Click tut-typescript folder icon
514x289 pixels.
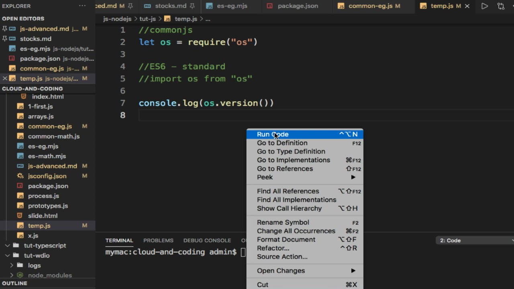pos(16,245)
